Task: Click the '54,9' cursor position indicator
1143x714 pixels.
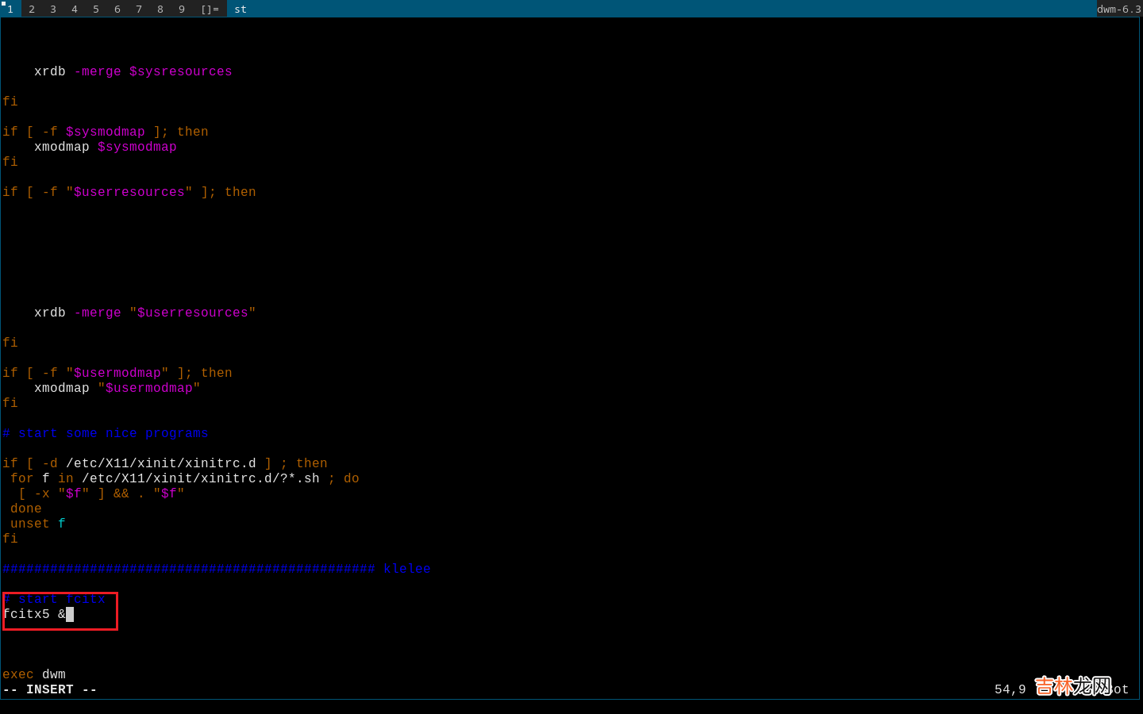Action: 1010,689
